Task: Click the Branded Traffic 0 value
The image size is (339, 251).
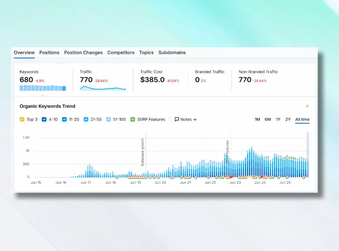Action: (197, 80)
